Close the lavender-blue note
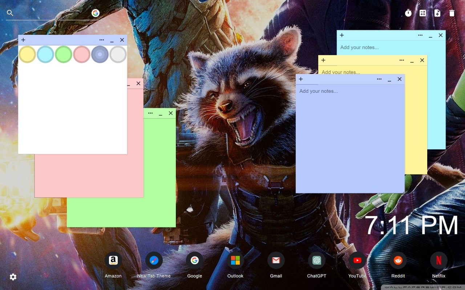This screenshot has width=465, height=290. coord(400,79)
